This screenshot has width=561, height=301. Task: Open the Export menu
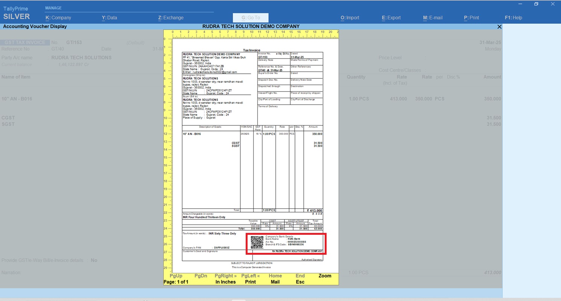[x=391, y=18]
